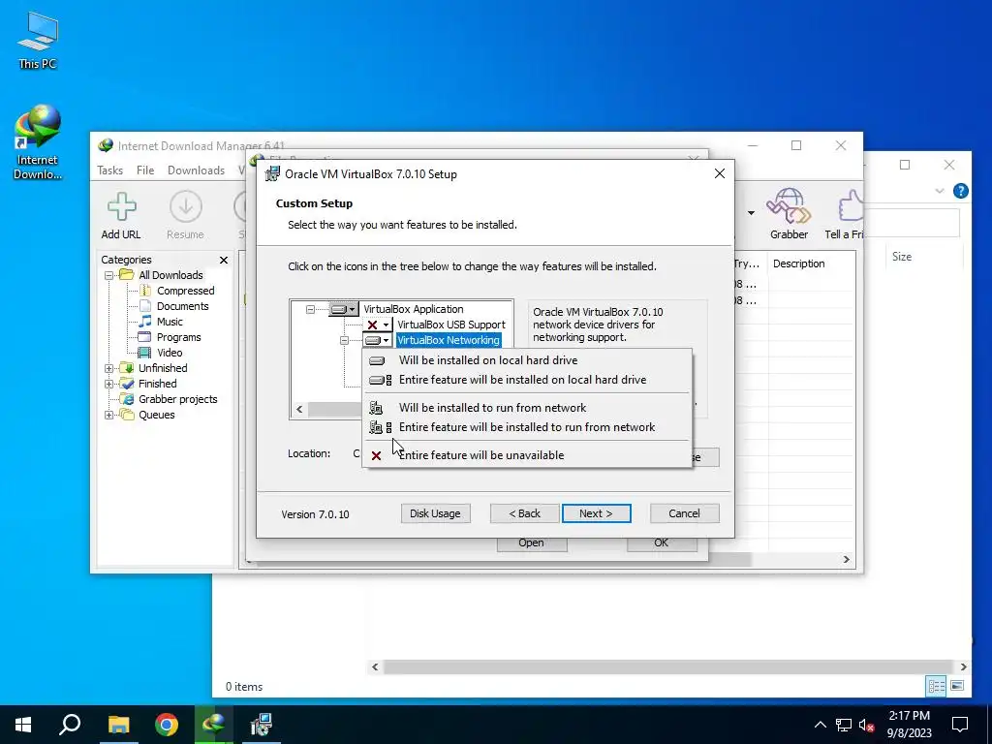Image resolution: width=992 pixels, height=744 pixels.
Task: Open This PC desktop icon
Action: click(x=38, y=40)
